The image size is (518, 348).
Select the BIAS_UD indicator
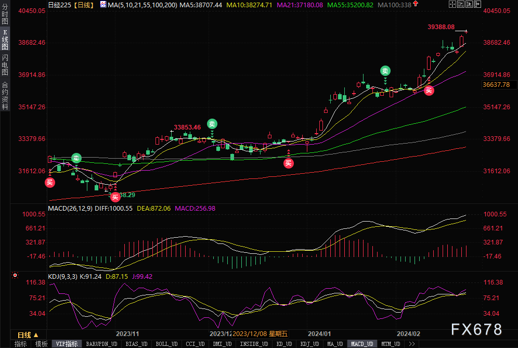(x=136, y=344)
